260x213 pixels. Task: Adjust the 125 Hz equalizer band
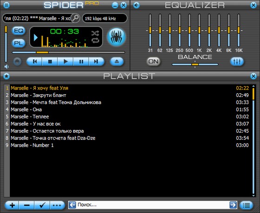170,30
